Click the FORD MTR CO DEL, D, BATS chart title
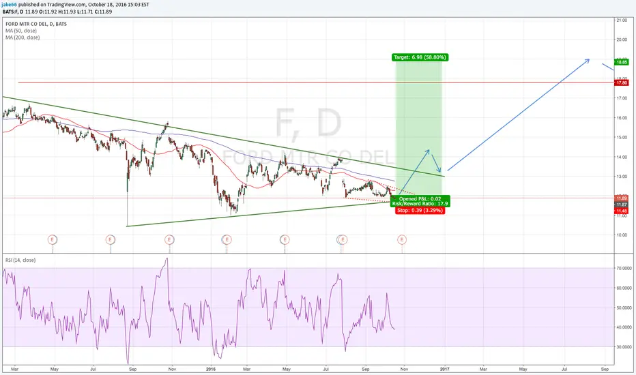 click(36, 24)
